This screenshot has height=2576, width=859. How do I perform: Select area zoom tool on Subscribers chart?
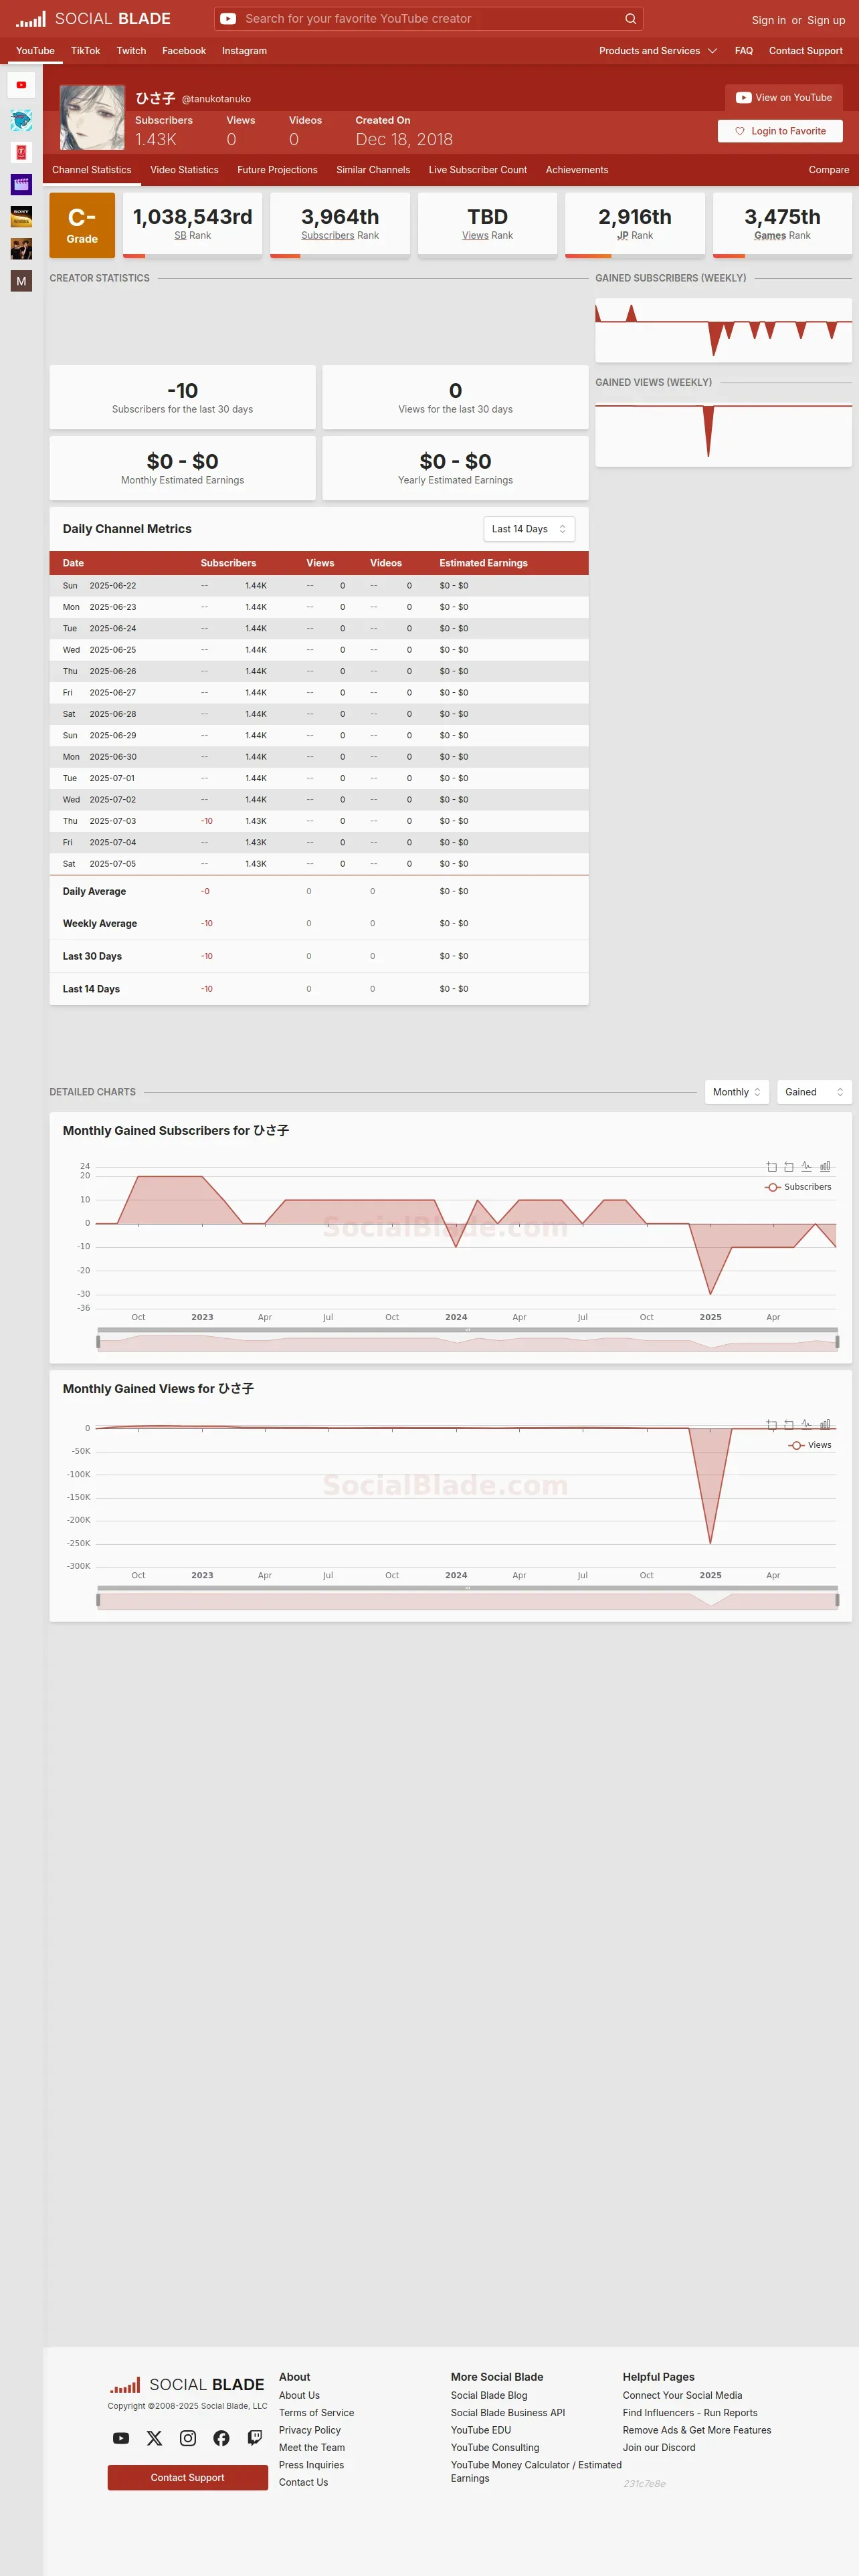point(771,1167)
